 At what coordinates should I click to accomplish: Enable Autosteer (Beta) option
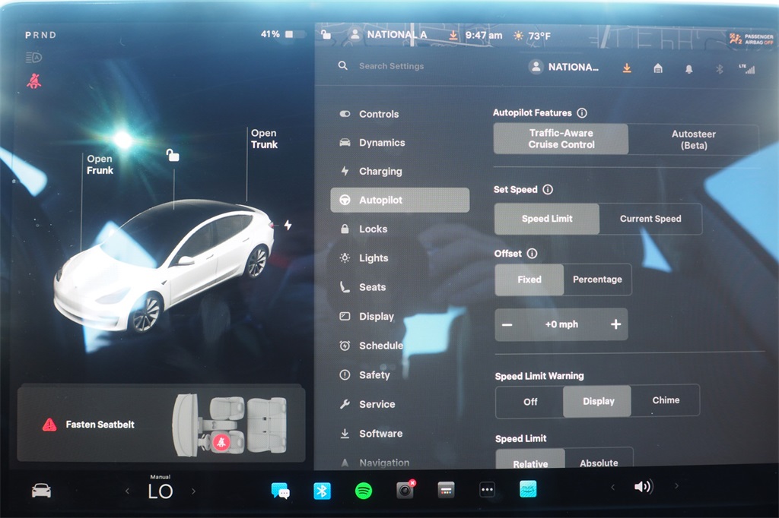(693, 140)
